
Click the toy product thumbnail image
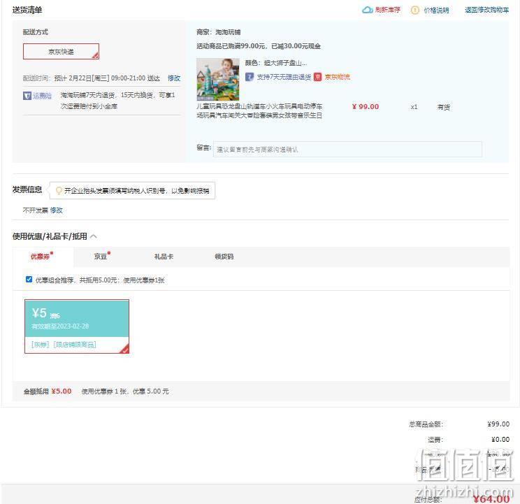(x=218, y=80)
